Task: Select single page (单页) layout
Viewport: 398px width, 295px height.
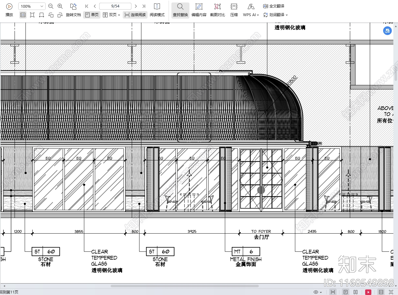Action: pos(92,15)
